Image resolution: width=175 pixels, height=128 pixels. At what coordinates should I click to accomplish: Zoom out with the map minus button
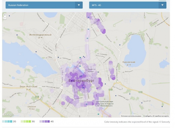pyautogui.click(x=5, y=18)
